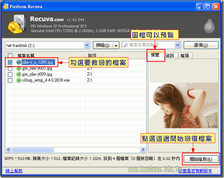Select file name gra_rika-y009.jpg
The height and width of the screenshot is (178, 224).
pos(37,74)
